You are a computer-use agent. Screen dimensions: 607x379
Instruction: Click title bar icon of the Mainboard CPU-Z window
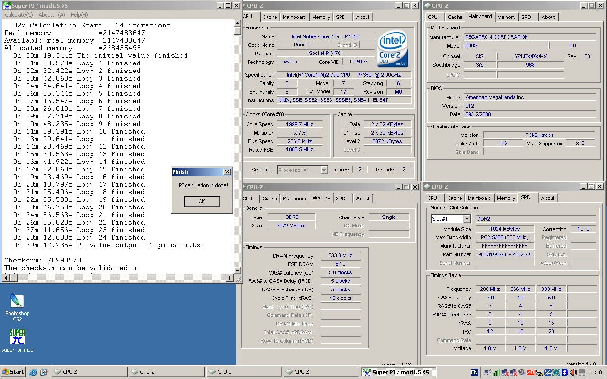point(427,6)
